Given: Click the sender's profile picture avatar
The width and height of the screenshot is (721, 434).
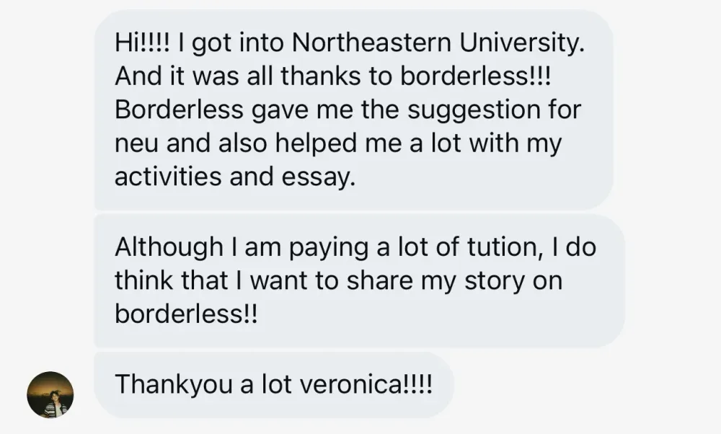Looking at the screenshot, I should coord(50,394).
